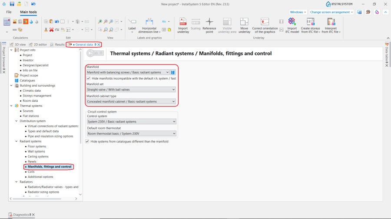Select Catalogues in tree
The image size is (391, 219).
coord(27,81)
